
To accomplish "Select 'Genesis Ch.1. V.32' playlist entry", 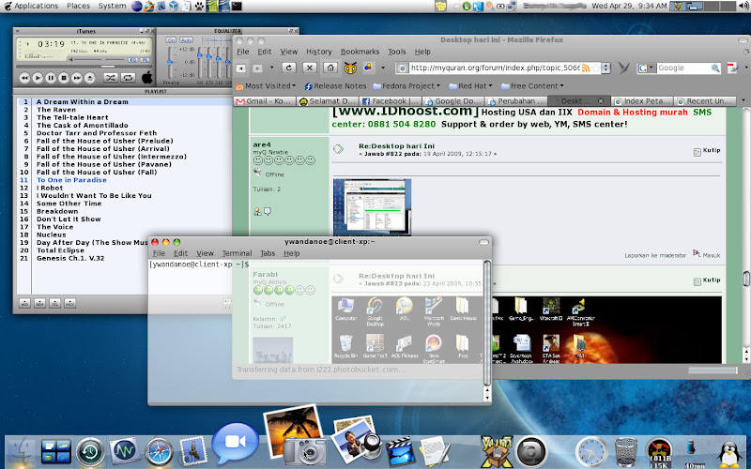I will pos(70,258).
